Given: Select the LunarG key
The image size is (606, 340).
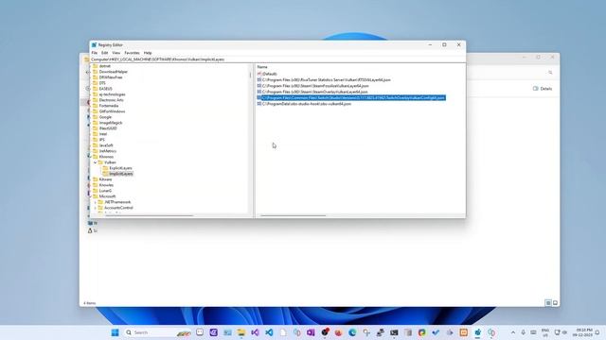Looking at the screenshot, I should [x=105, y=191].
